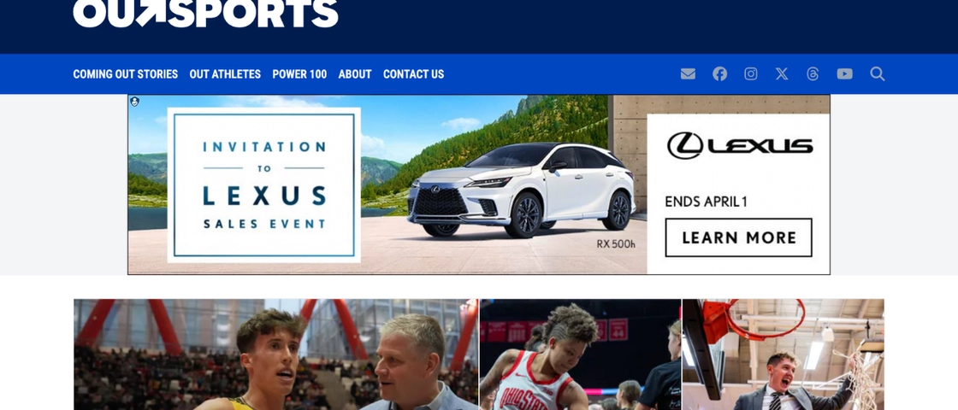Open the Power 100 page
This screenshot has height=410, width=958.
[299, 73]
